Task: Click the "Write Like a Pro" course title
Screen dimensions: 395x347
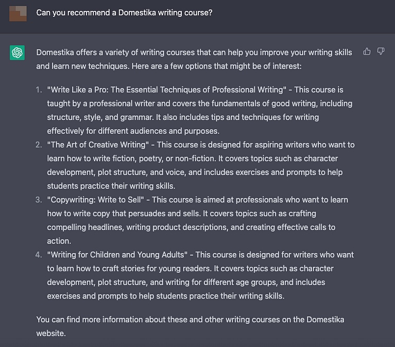Action: [x=166, y=90]
